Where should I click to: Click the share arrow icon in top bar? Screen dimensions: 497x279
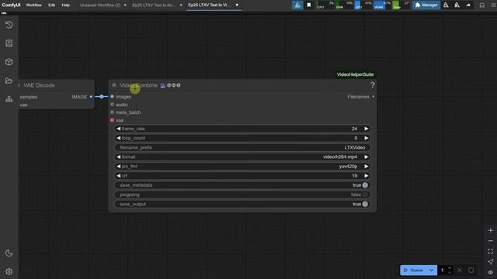468,5
